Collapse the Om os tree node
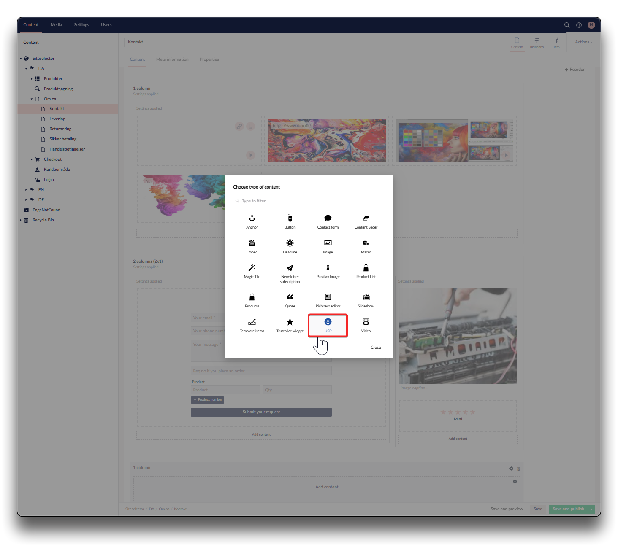 (x=31, y=99)
